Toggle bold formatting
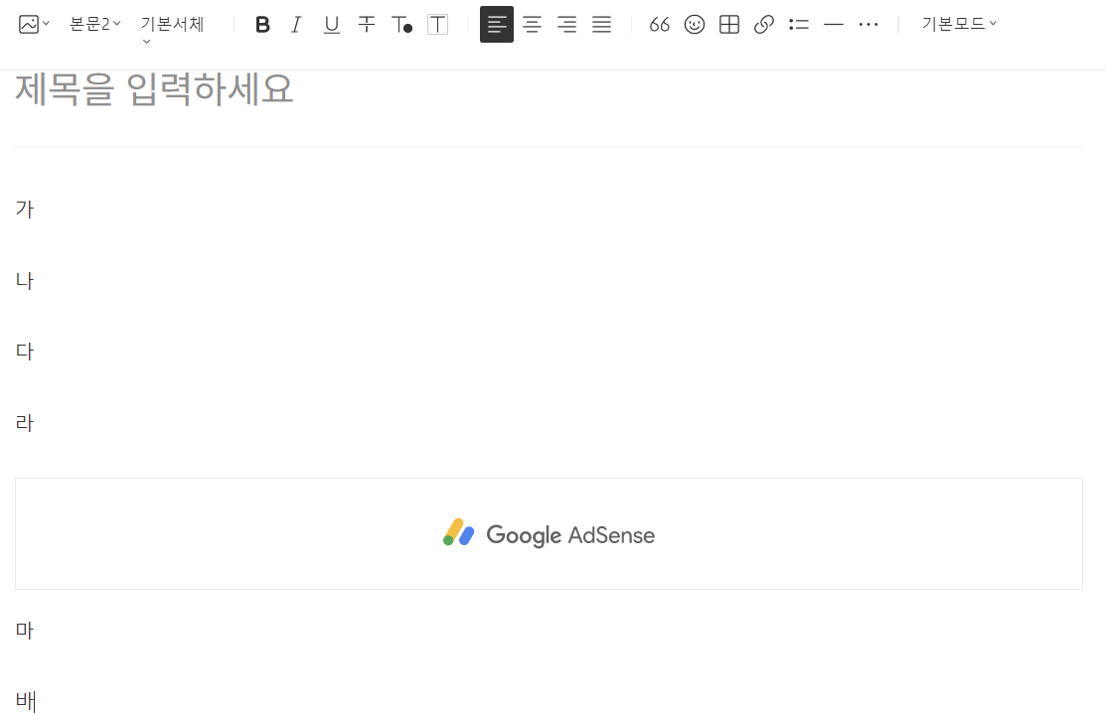The image size is (1106, 714). tap(262, 25)
